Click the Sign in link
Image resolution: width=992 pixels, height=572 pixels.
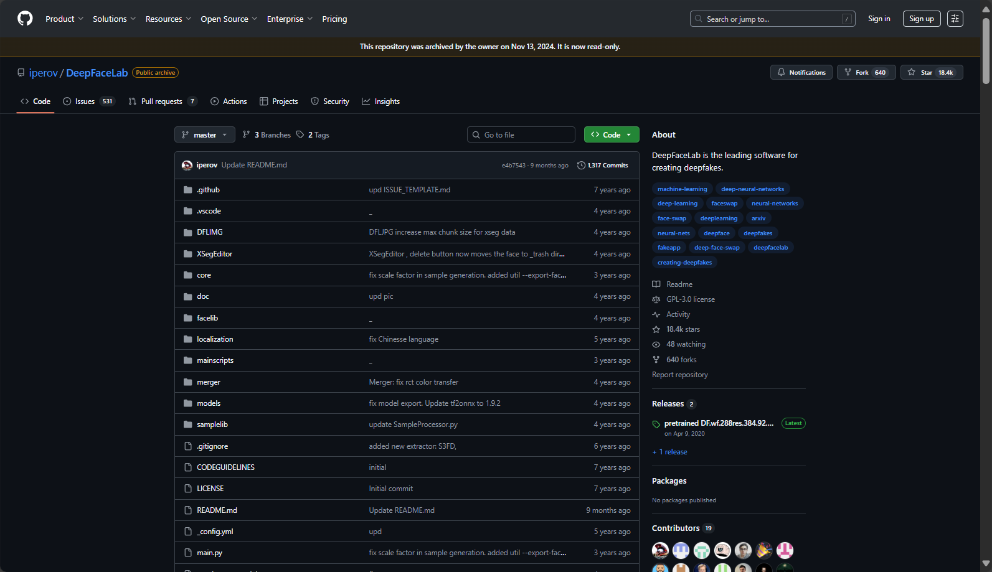tap(879, 19)
